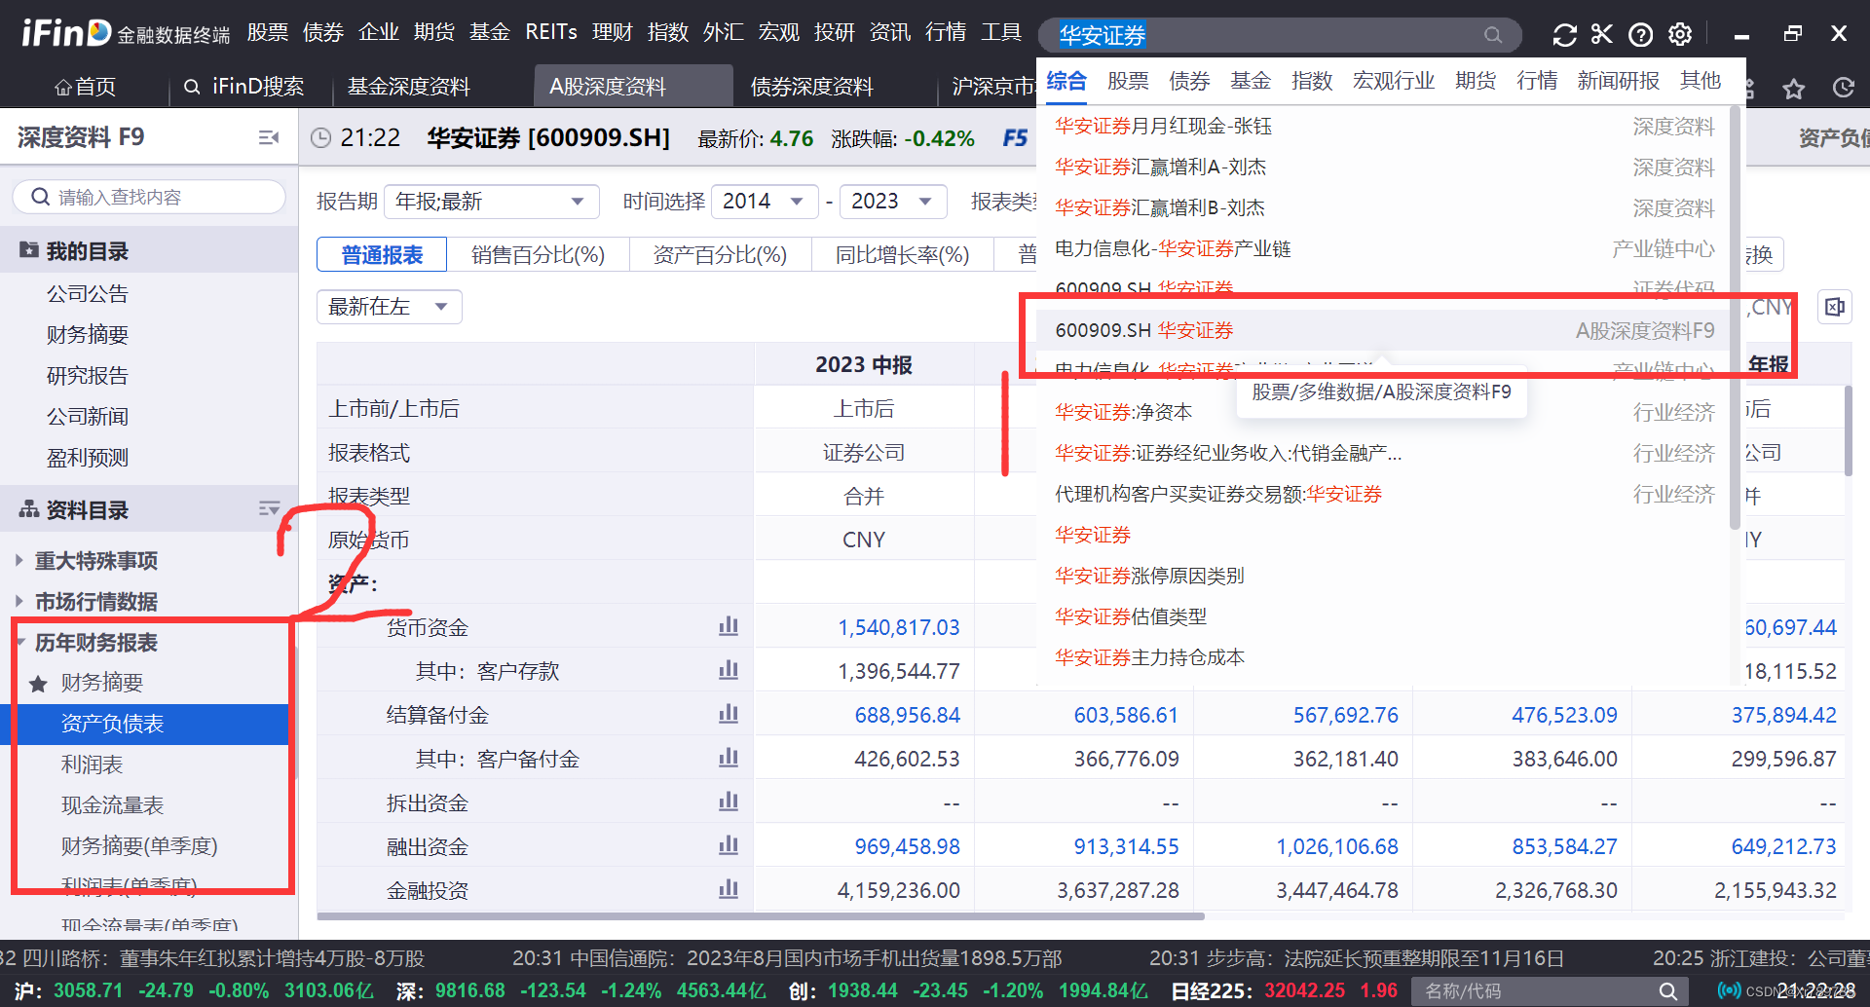Image resolution: width=1870 pixels, height=1007 pixels.
Task: Click the star icon beside 财务摘要
Action: pos(38,684)
